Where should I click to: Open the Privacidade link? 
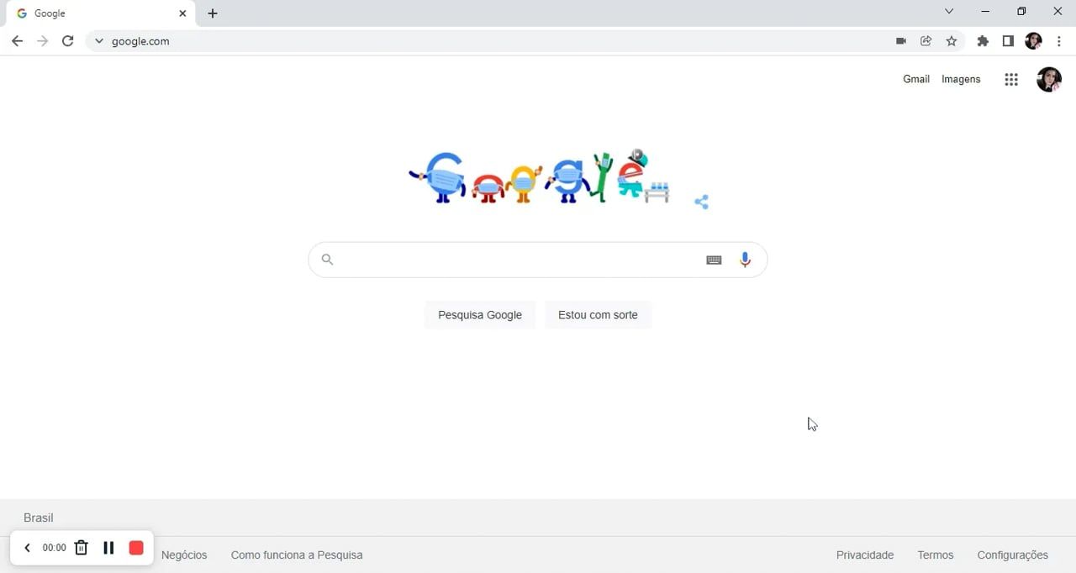pyautogui.click(x=864, y=555)
